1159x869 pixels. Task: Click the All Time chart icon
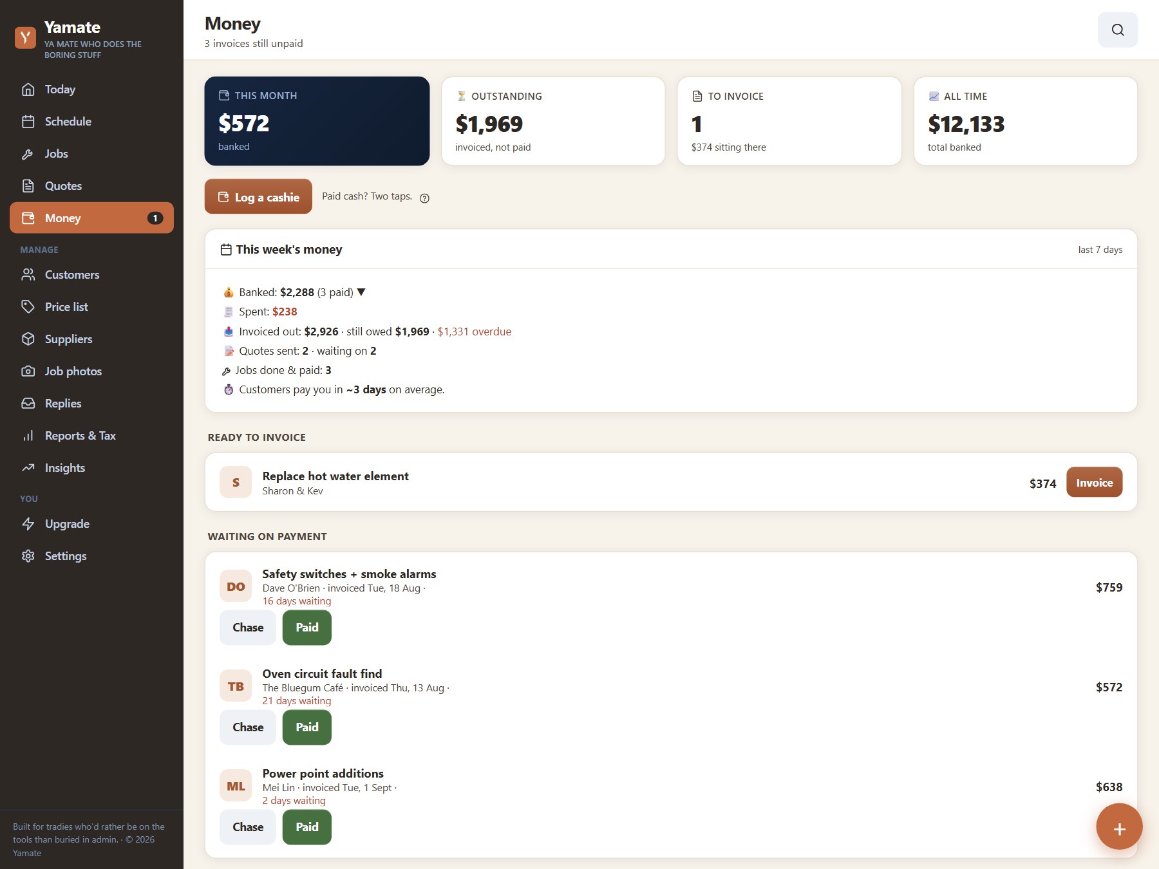(934, 96)
